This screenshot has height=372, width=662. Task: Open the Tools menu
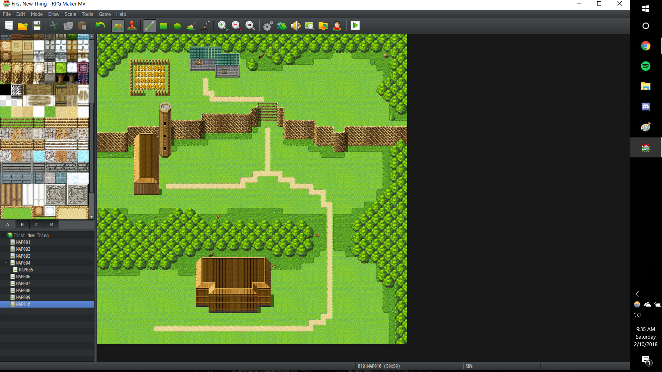click(88, 14)
